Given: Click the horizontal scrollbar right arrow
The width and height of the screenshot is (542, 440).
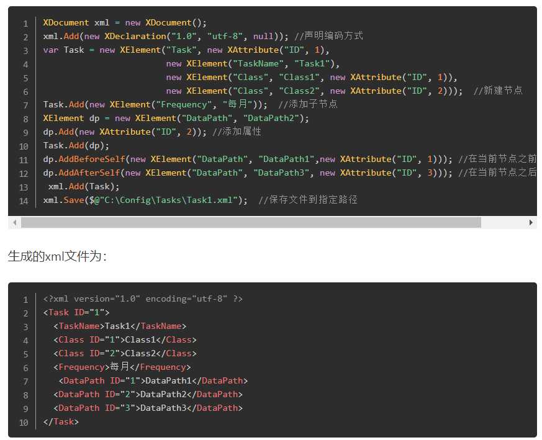Looking at the screenshot, I should click(x=531, y=223).
